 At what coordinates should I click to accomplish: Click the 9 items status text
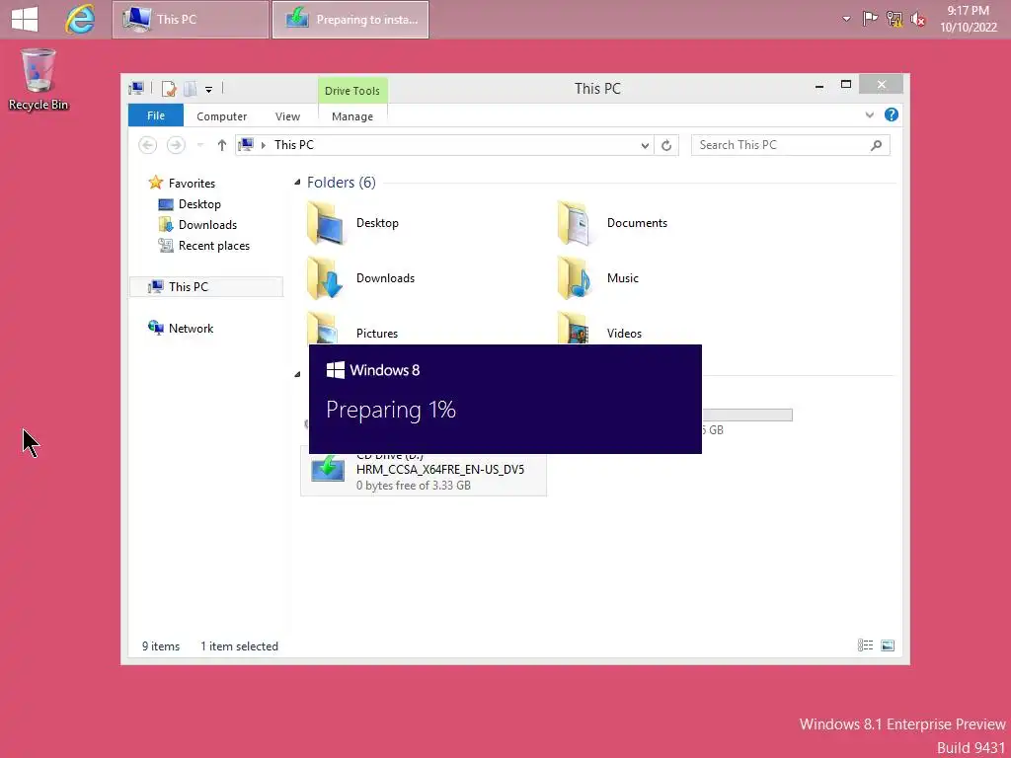161,645
